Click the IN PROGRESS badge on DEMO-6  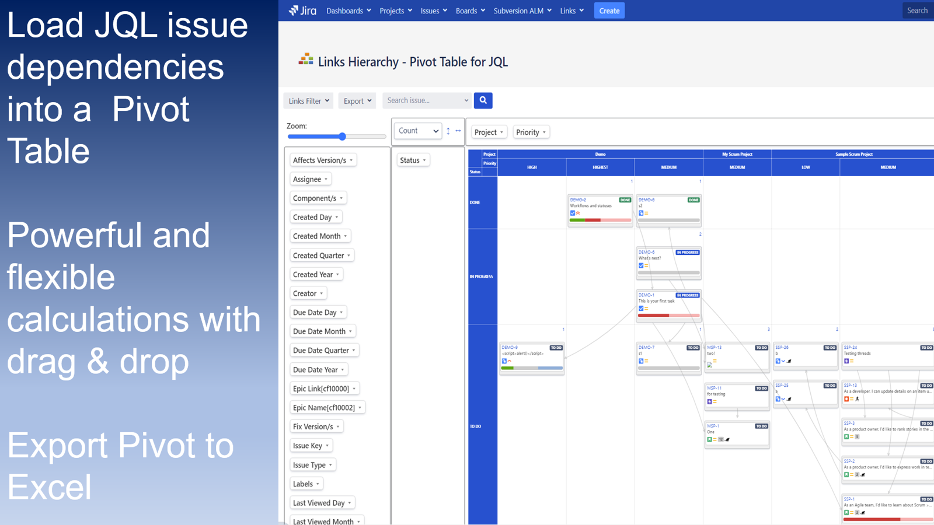pos(688,253)
